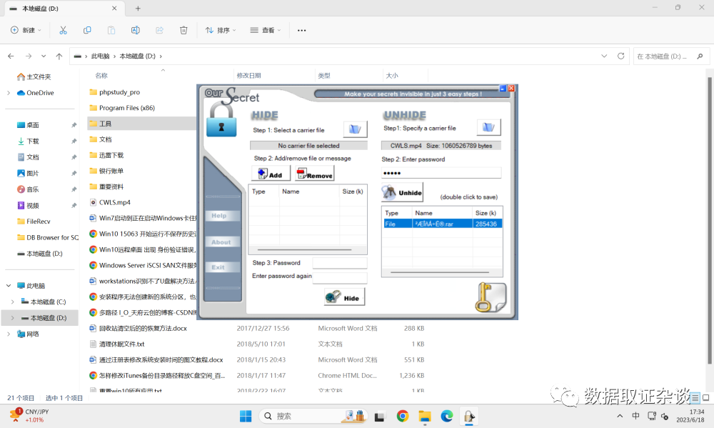The width and height of the screenshot is (714, 428).
Task: Select the 银行账单 folder
Action: pyautogui.click(x=106, y=171)
